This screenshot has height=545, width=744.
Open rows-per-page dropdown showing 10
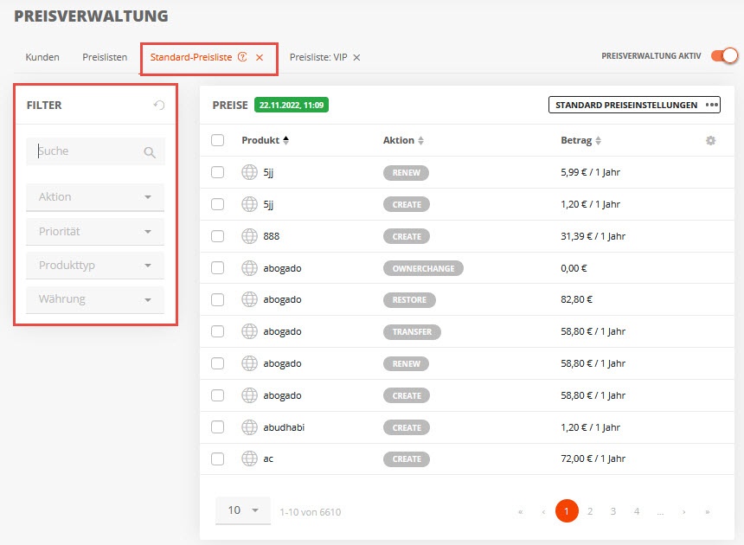(243, 511)
